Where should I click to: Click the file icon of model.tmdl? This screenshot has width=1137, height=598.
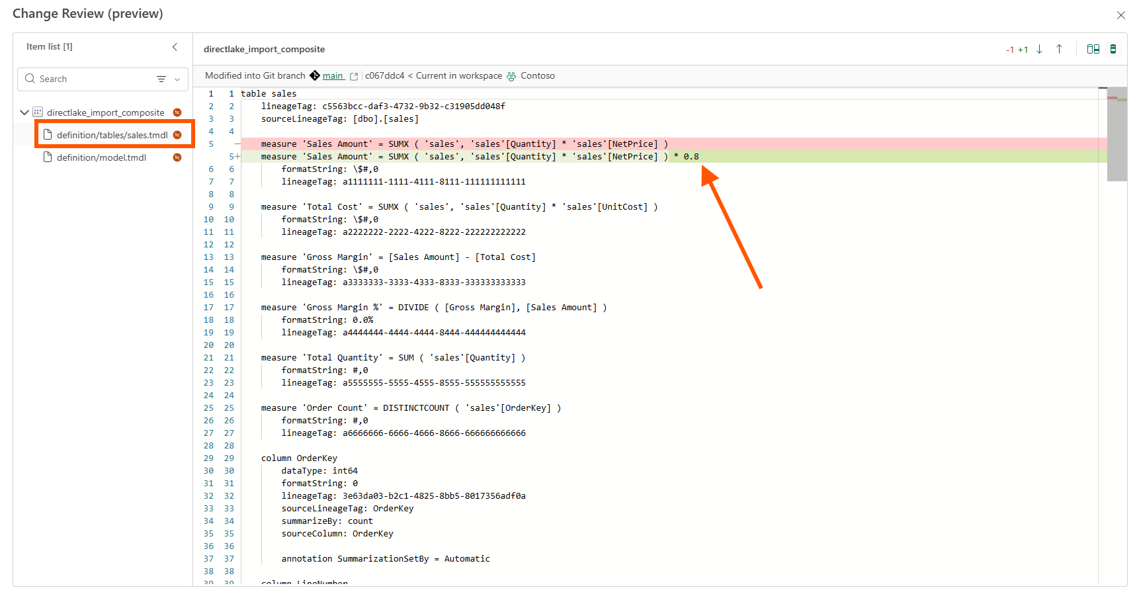[x=48, y=157]
